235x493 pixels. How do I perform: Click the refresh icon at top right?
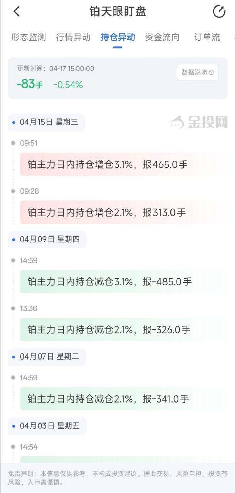click(x=220, y=12)
